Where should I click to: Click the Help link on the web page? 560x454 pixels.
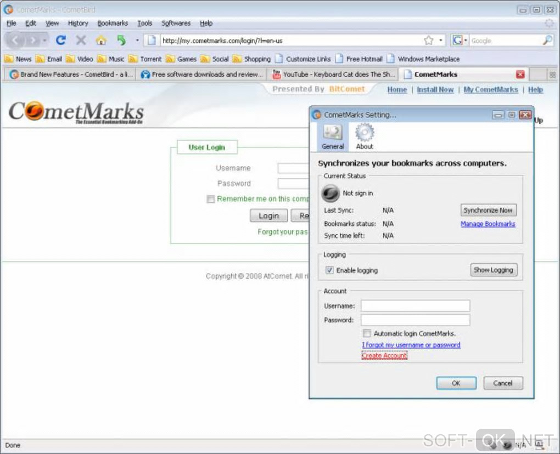coord(535,89)
